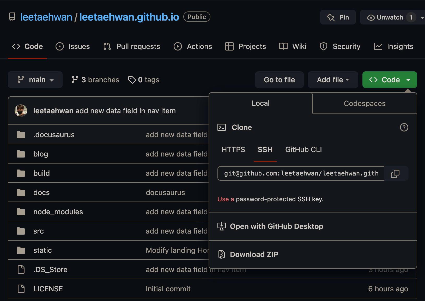Pin this repository
The height and width of the screenshot is (301, 425).
click(x=338, y=17)
